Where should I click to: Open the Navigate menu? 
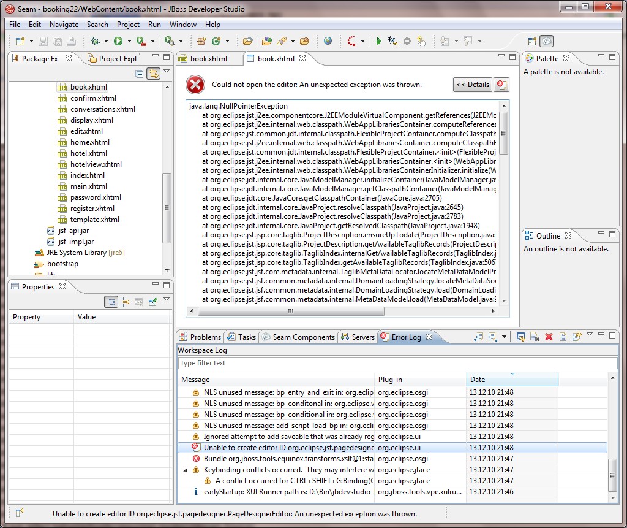tap(64, 25)
